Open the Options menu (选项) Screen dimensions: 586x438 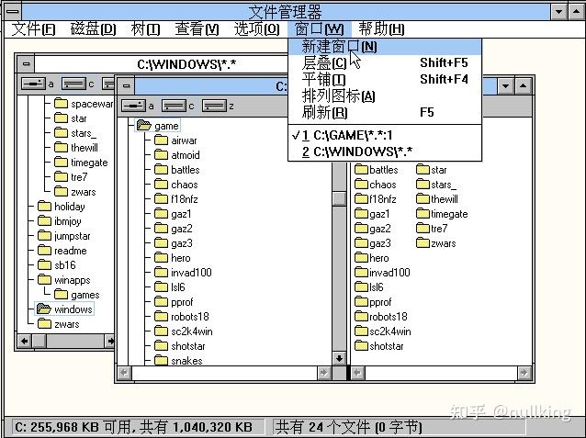(257, 29)
